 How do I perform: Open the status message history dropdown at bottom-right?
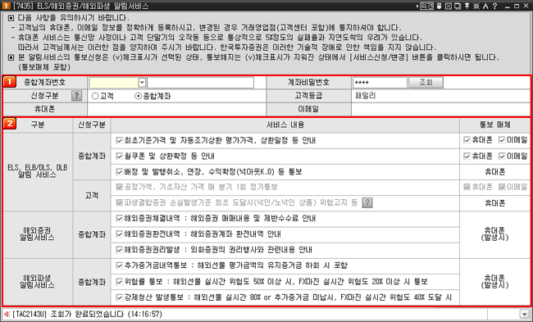pyautogui.click(x=523, y=314)
